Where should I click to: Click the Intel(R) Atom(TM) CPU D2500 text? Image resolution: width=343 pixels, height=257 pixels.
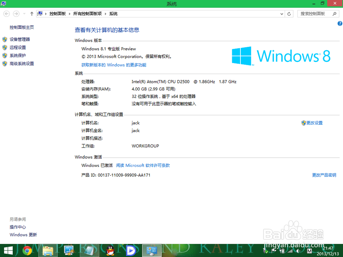(161, 82)
